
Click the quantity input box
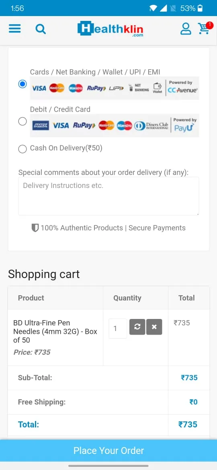[x=118, y=329]
